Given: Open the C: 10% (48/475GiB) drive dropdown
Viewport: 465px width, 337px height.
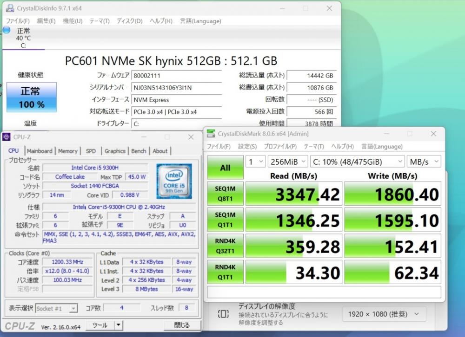Looking at the screenshot, I should click(x=357, y=162).
